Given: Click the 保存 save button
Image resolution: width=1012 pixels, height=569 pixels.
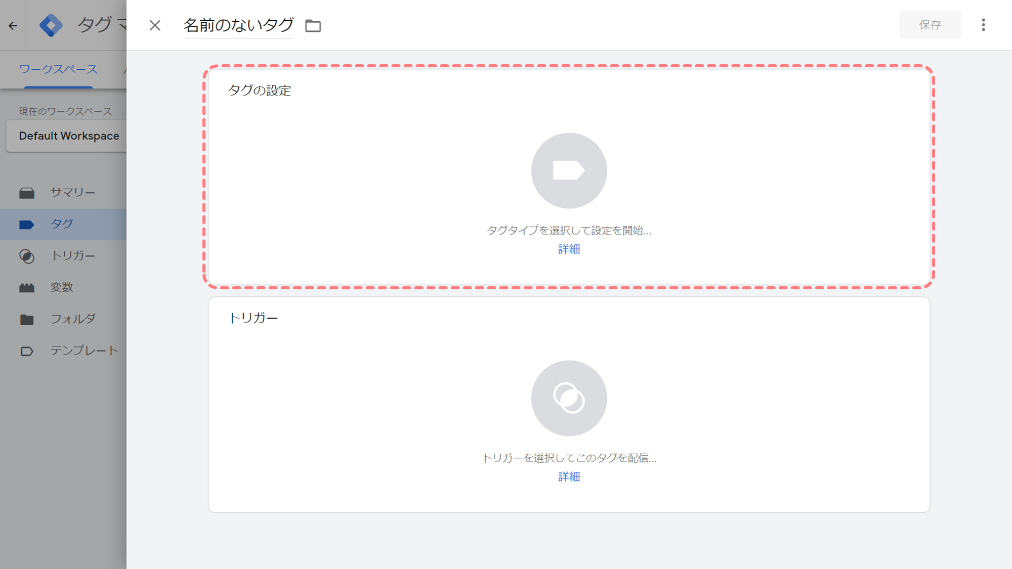Looking at the screenshot, I should (930, 25).
